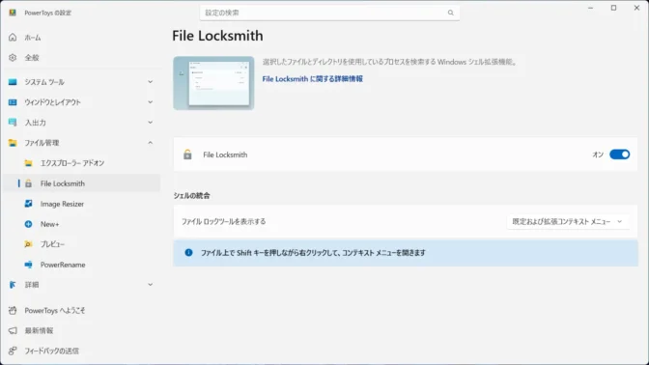
Task: Expand the 入出力 section chevron
Action: click(x=151, y=123)
